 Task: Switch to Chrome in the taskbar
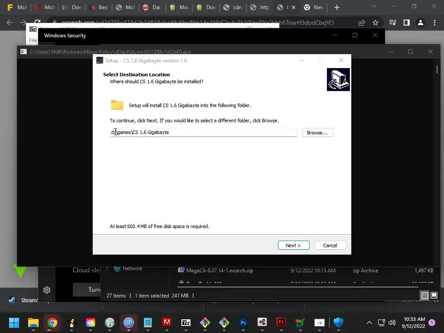point(52,322)
